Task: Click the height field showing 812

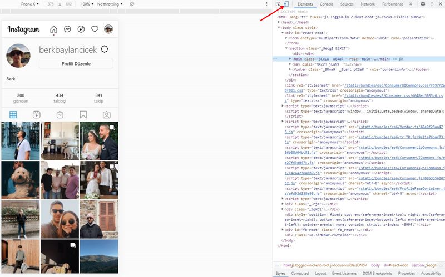Action: point(68,4)
